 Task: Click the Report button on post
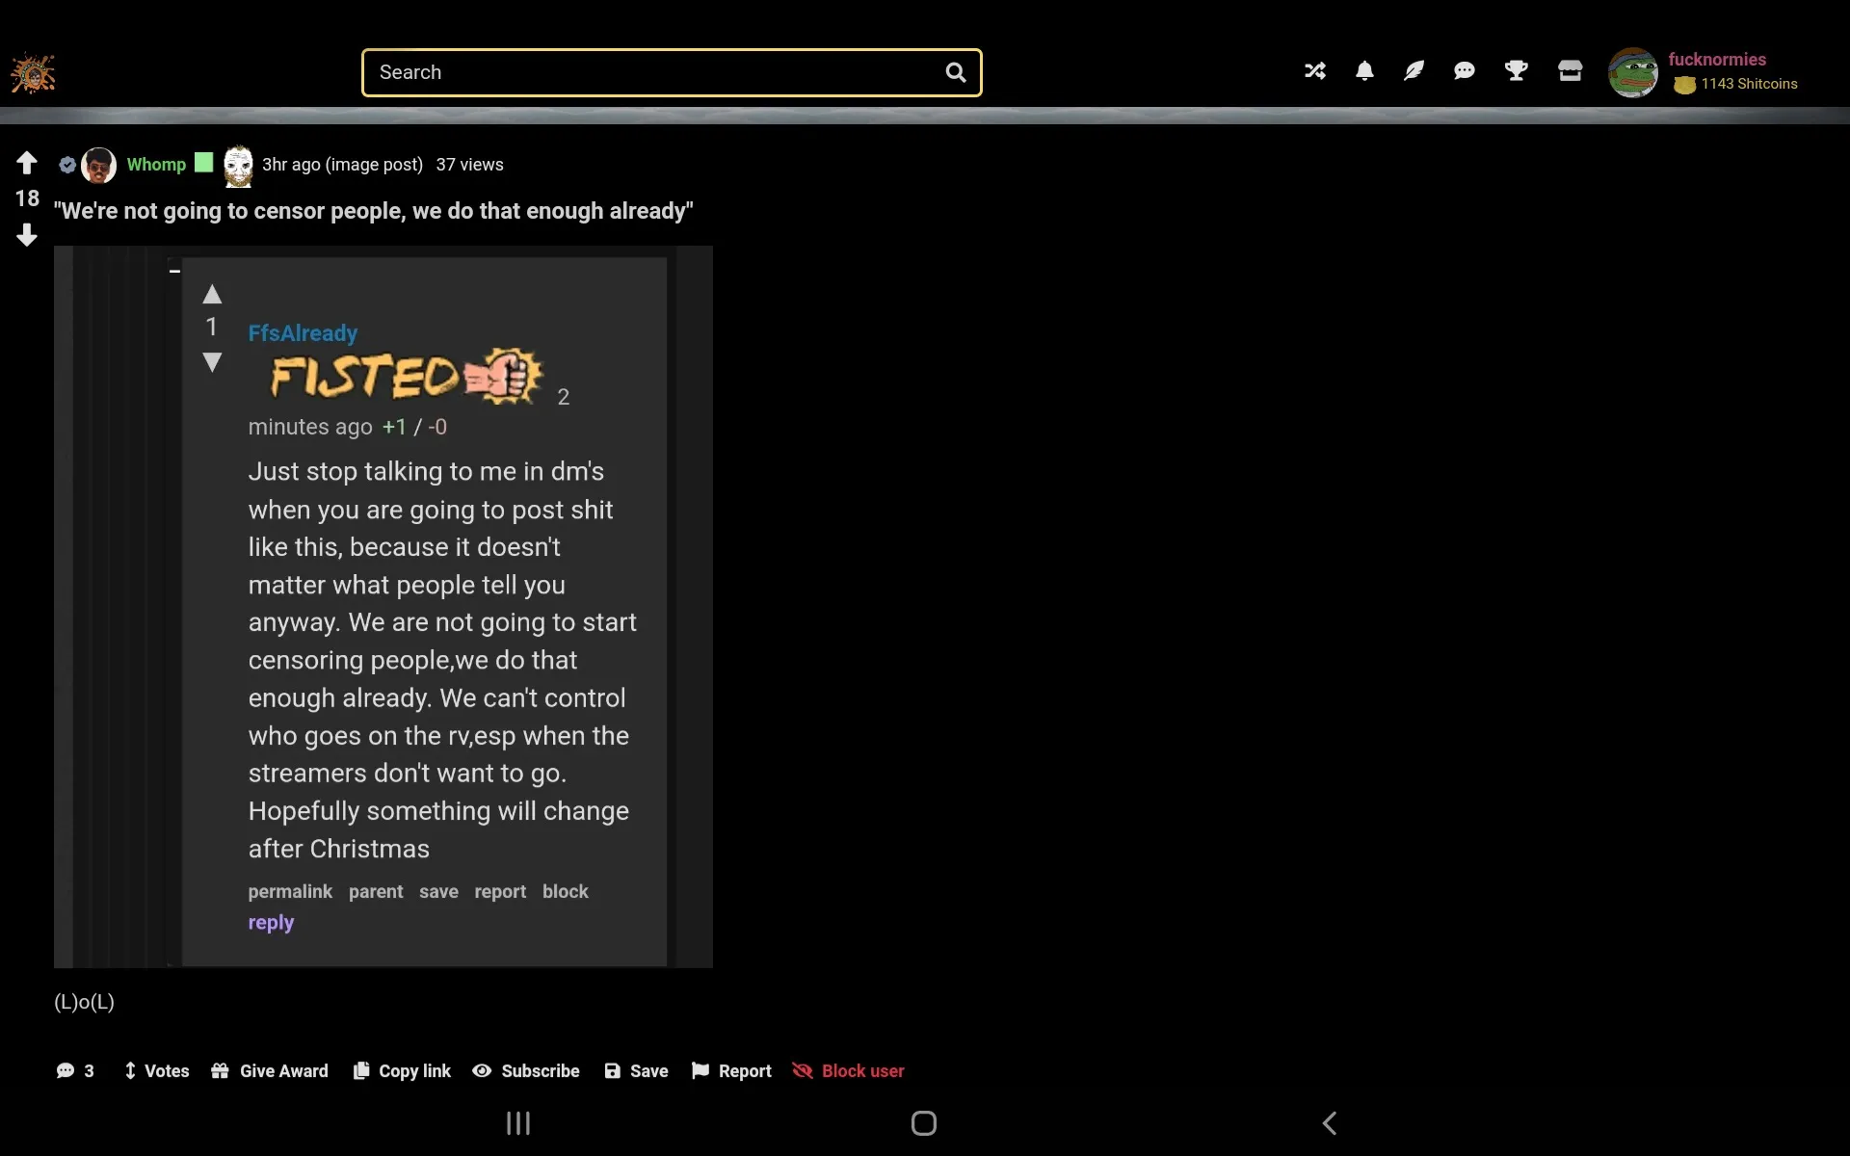pos(731,1071)
